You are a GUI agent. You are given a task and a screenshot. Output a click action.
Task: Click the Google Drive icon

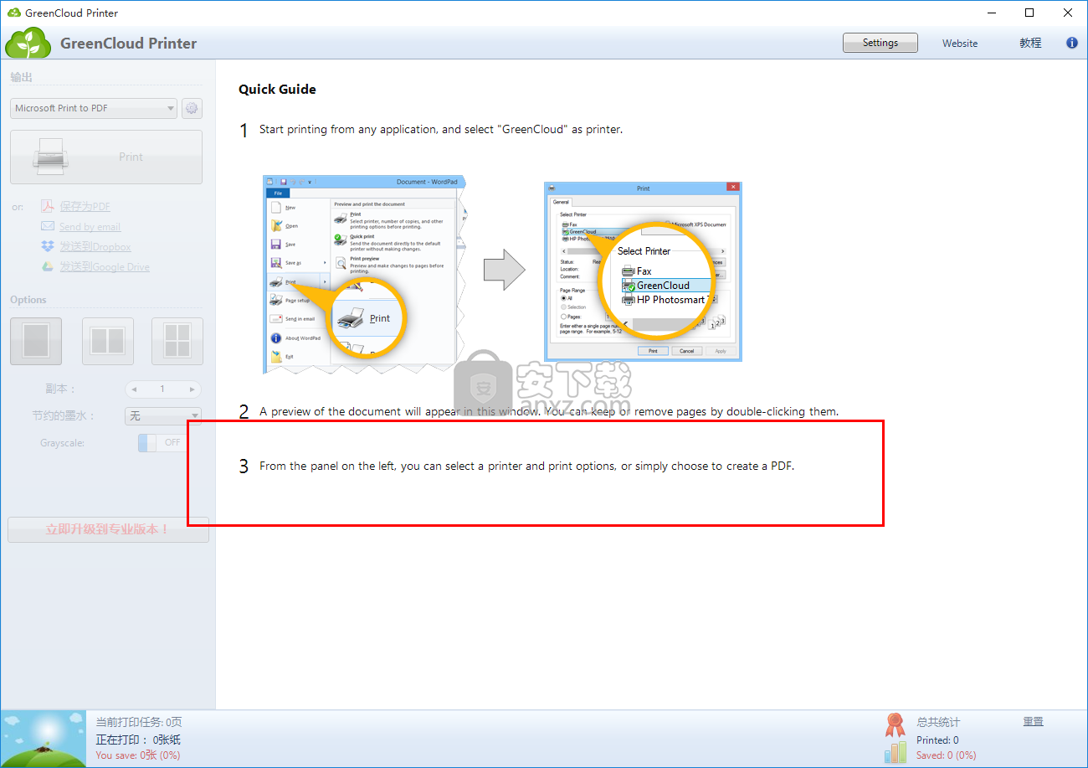(48, 266)
